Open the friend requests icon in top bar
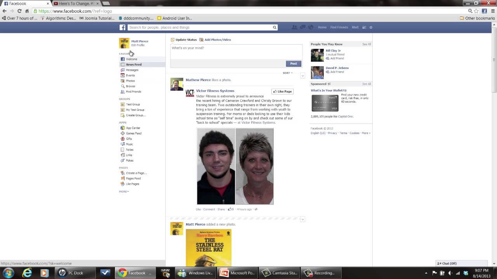The width and height of the screenshot is (497, 279). pyautogui.click(x=294, y=27)
